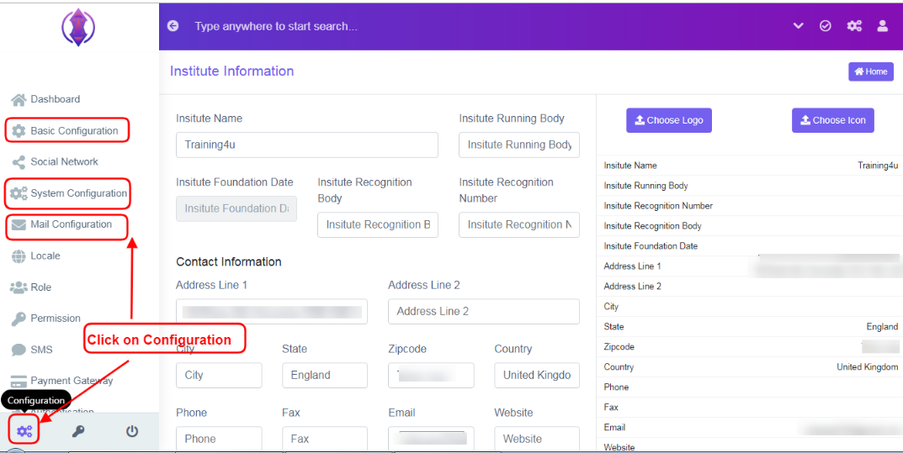Click the England value in summary panel
The width and height of the screenshot is (903, 453).
coord(882,327)
